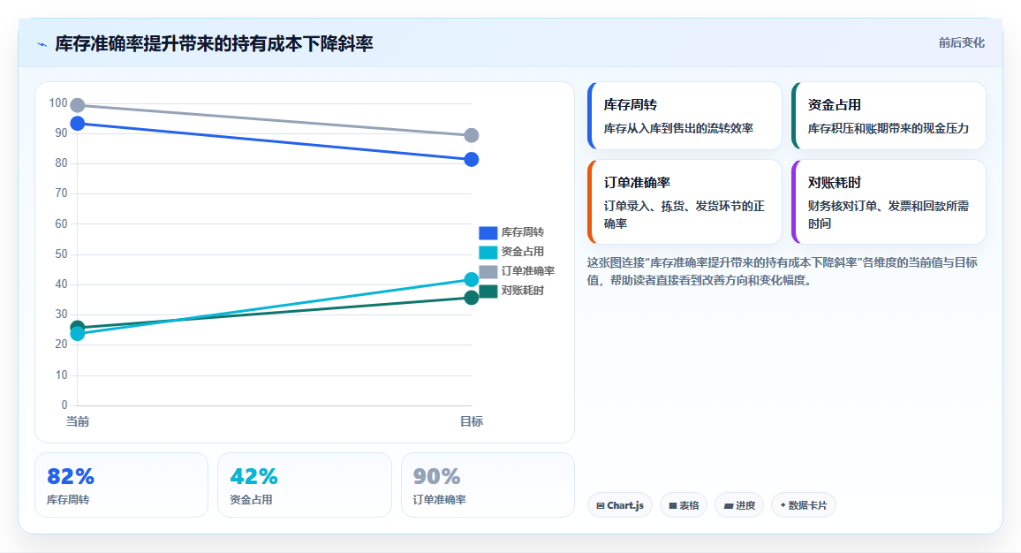
Task: Toggle the 对账耗时 legend color box
Action: (488, 291)
